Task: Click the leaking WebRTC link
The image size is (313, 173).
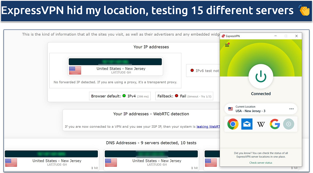Action: 207,127
